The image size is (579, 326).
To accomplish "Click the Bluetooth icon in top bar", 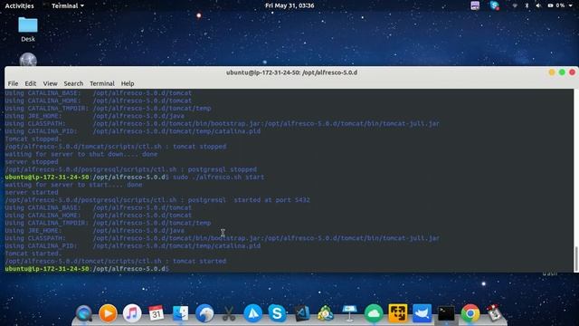I will tap(527, 5).
